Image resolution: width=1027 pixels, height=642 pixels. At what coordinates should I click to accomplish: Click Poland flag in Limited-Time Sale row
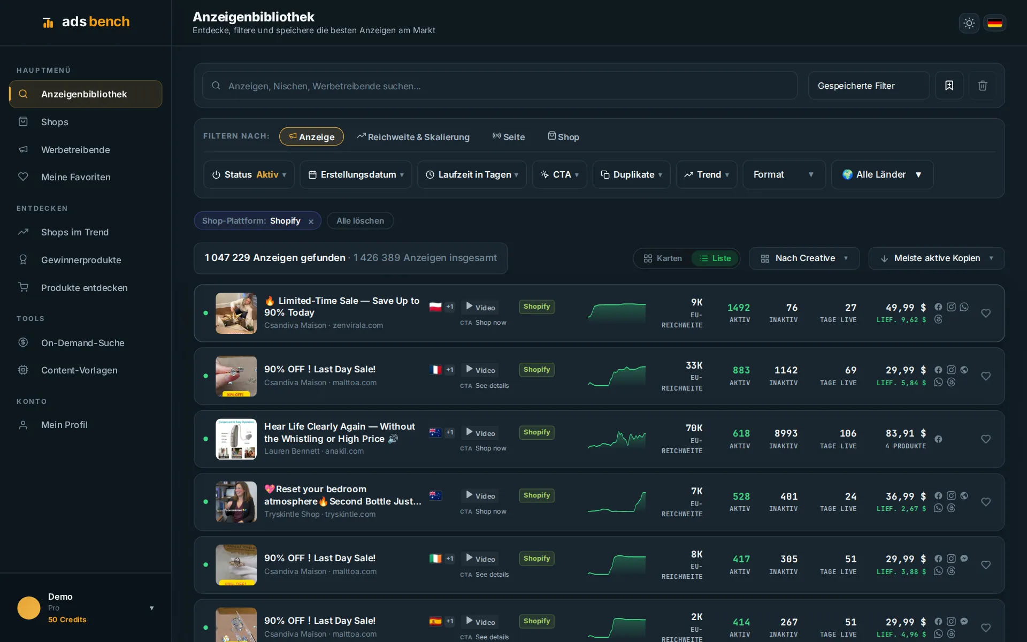pyautogui.click(x=435, y=307)
